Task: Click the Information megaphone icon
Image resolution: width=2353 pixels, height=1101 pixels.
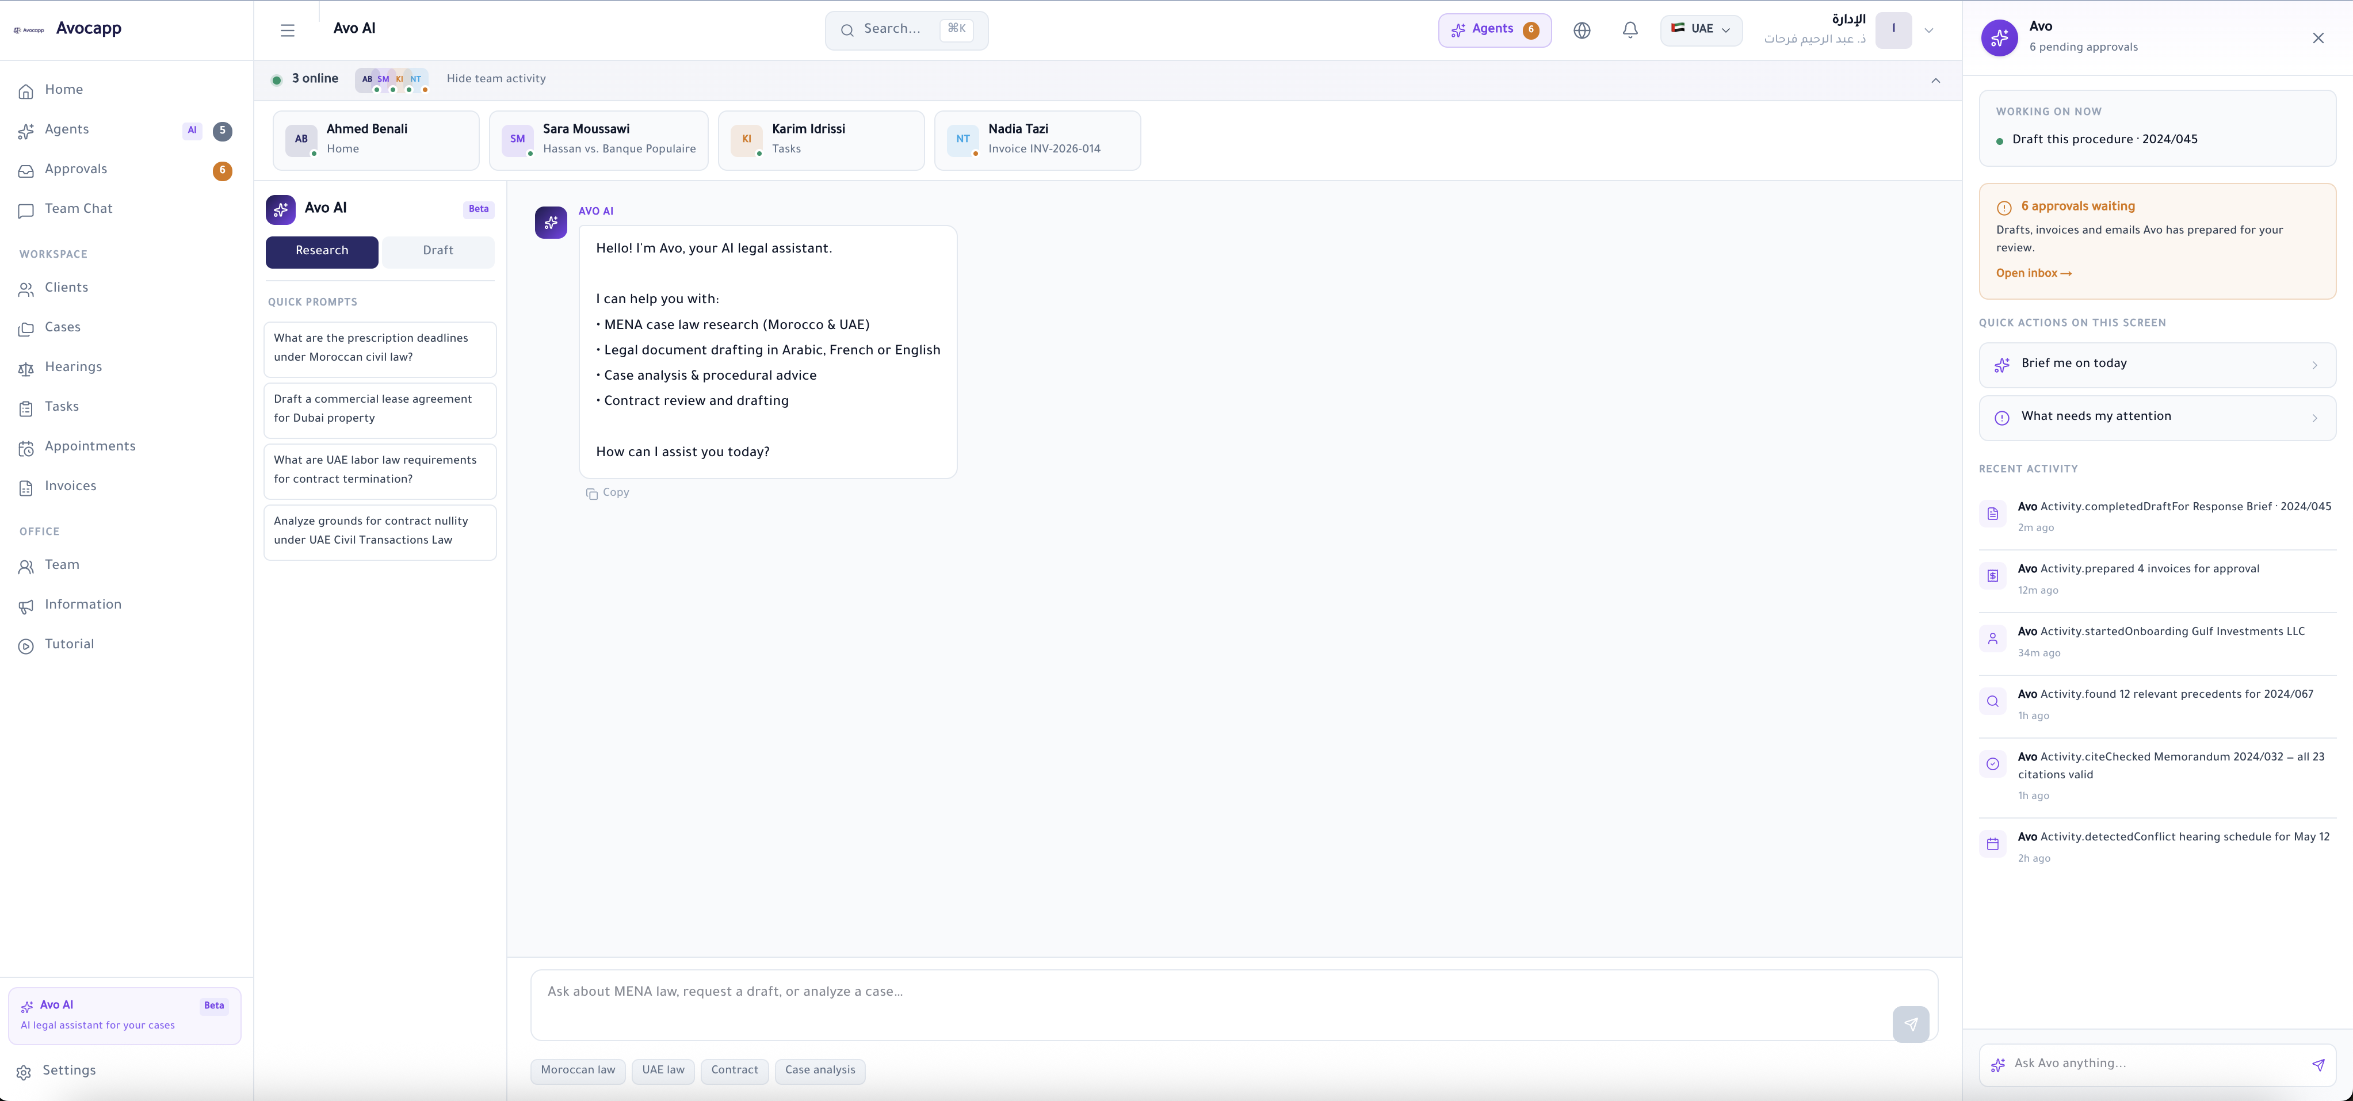Action: [x=26, y=606]
